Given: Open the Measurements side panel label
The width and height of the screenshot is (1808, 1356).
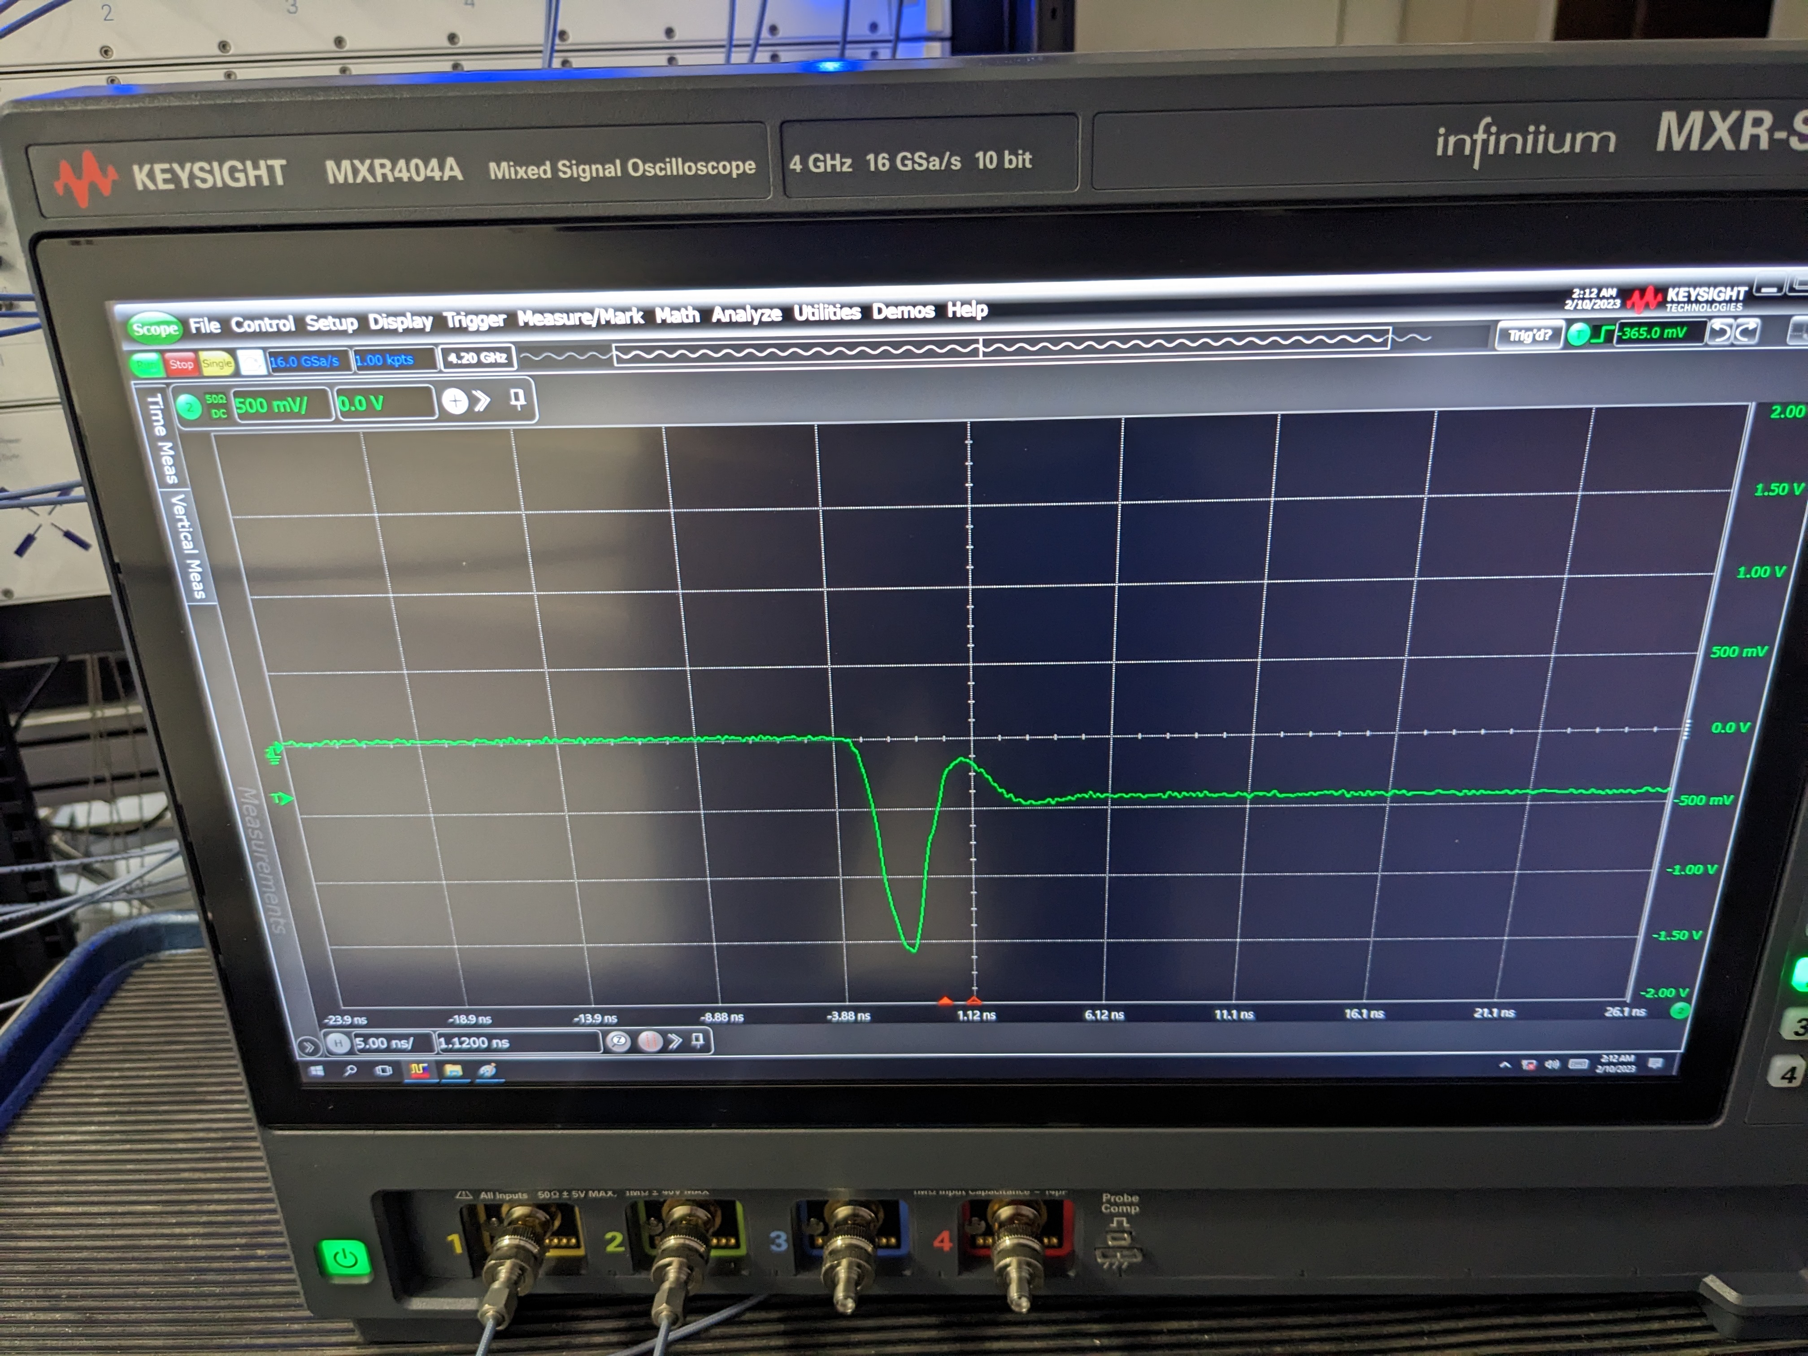Looking at the screenshot, I should pyautogui.click(x=262, y=860).
